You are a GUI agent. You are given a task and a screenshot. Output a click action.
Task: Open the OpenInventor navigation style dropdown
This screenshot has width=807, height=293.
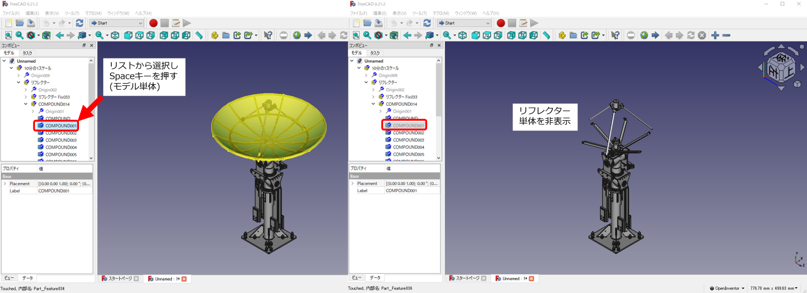[x=727, y=288]
